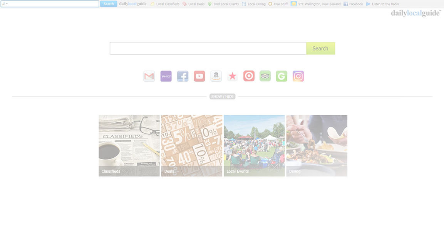This screenshot has height=229, width=444.
Task: Open the Classifieds newspaper tile
Action: (129, 146)
